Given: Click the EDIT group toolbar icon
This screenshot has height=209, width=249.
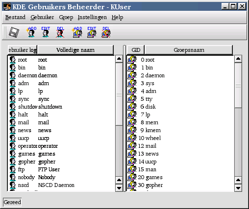Looking at the screenshot, I should (x=92, y=32).
